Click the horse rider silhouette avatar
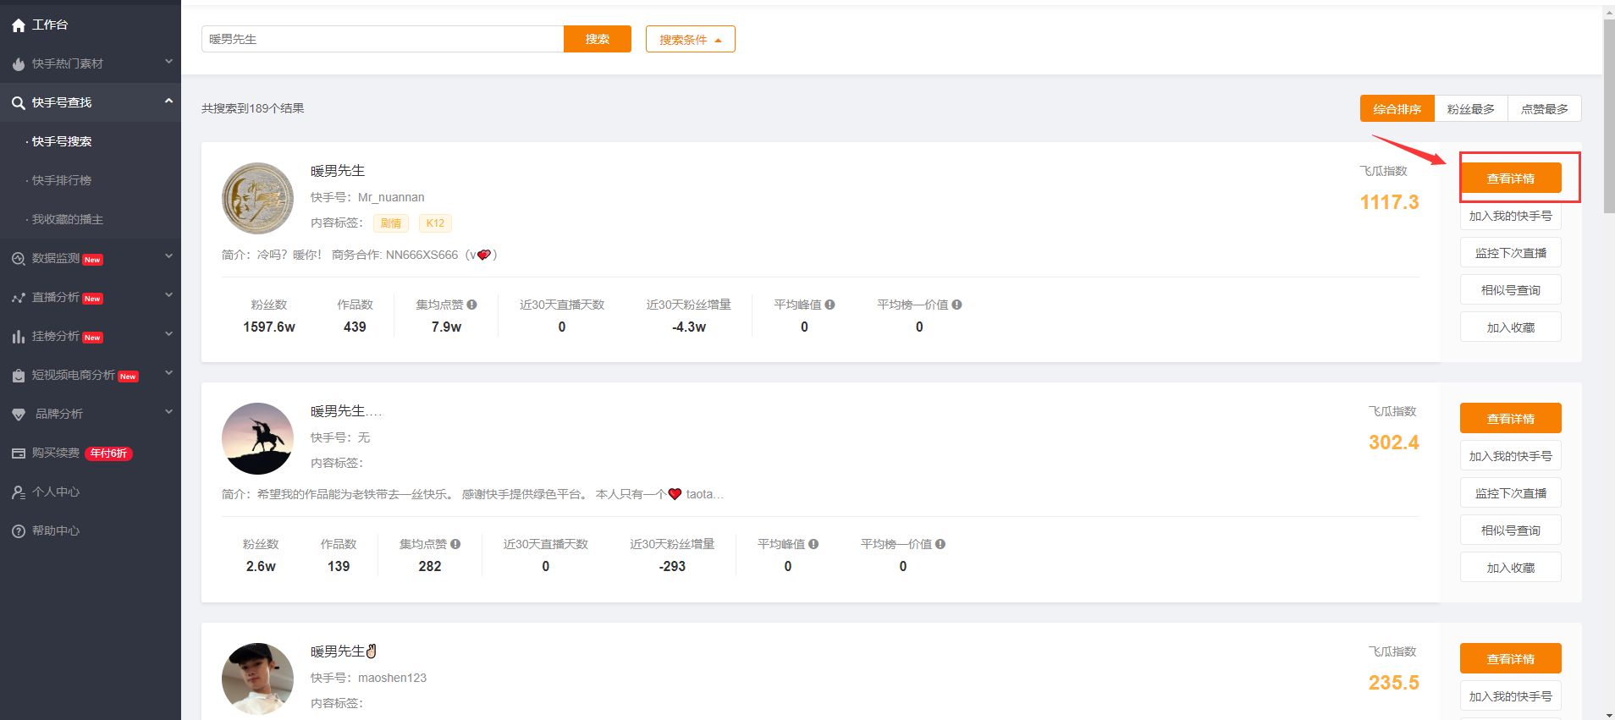Screen dimensions: 1615x720 [x=257, y=438]
